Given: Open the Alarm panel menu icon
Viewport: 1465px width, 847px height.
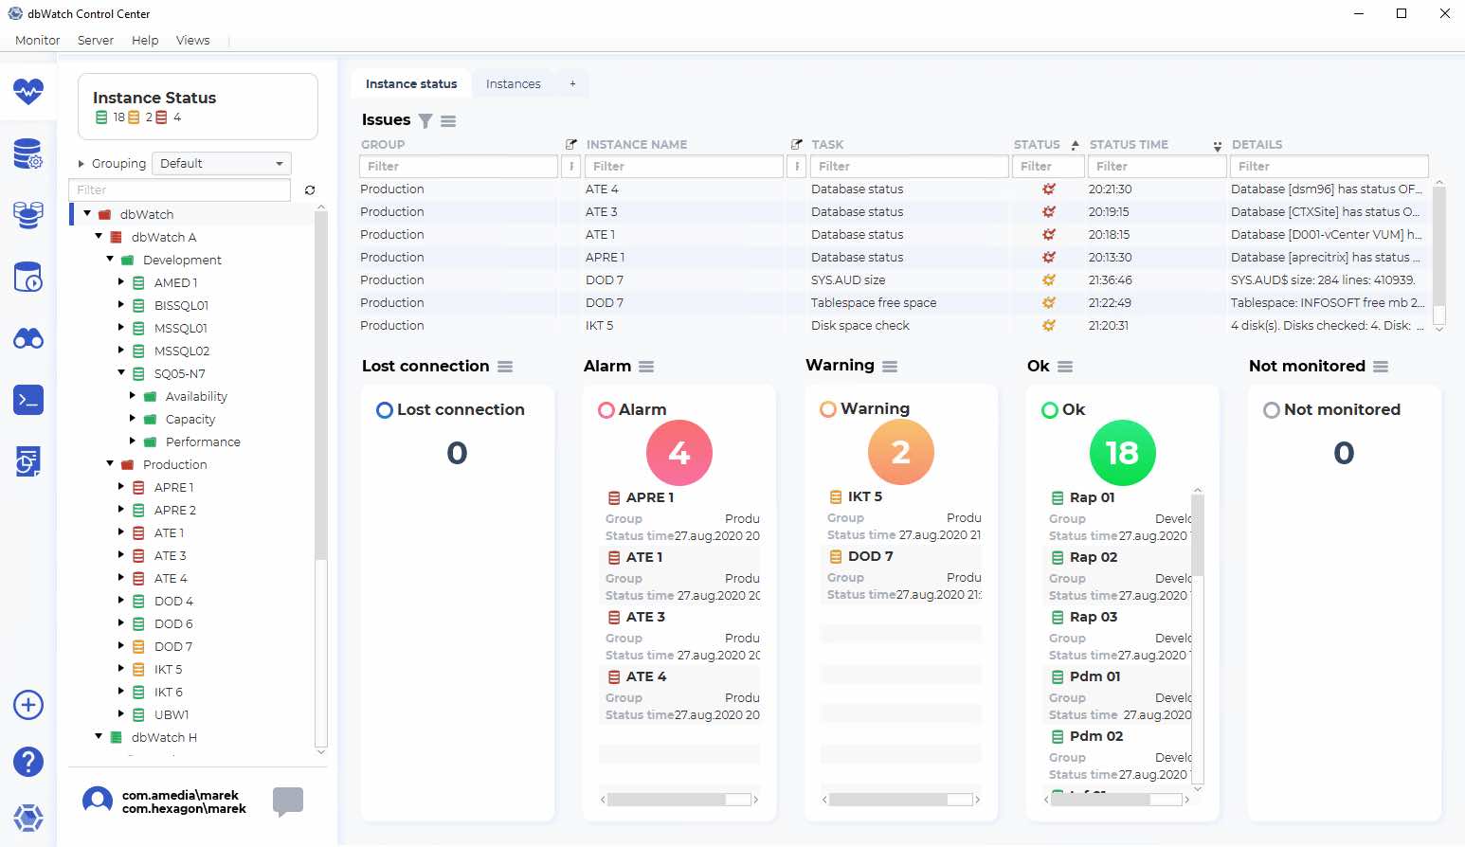Looking at the screenshot, I should (646, 367).
